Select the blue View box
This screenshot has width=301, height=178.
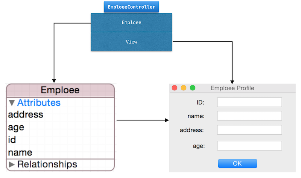(x=131, y=42)
